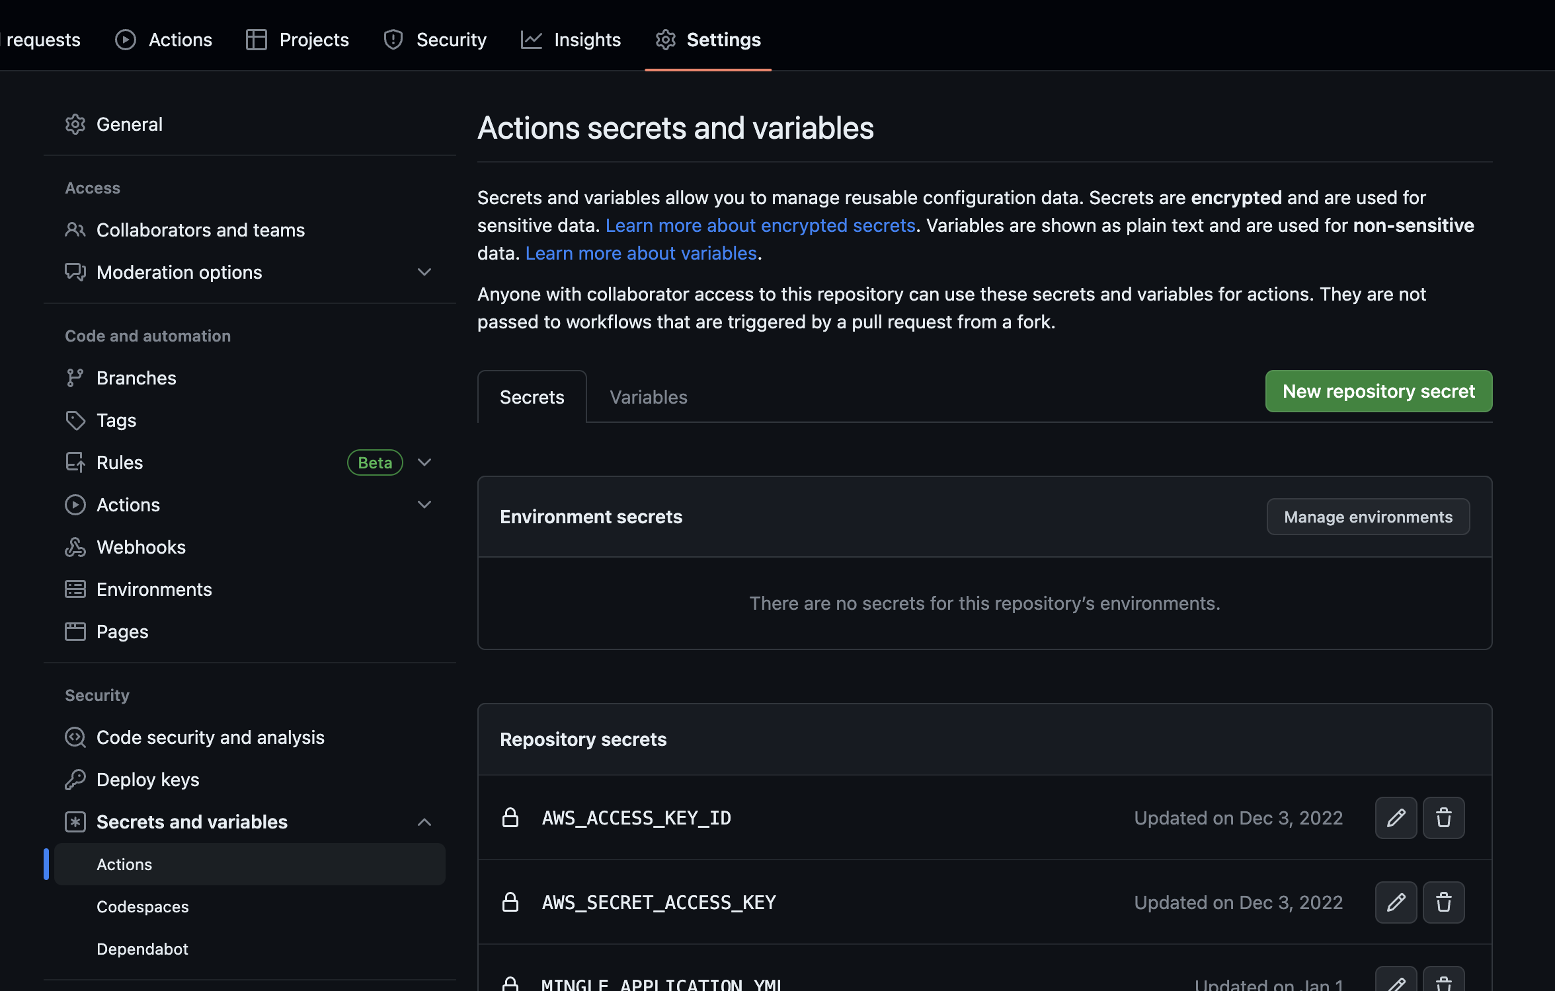1555x991 pixels.
Task: Click the Pages icon in the sidebar
Action: [x=75, y=632]
